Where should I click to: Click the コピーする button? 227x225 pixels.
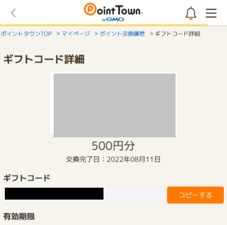[196, 195]
